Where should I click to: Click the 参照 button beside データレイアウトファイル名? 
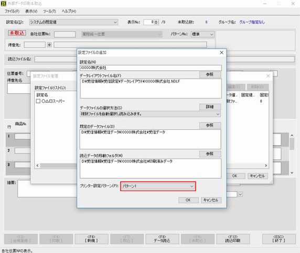(x=210, y=74)
